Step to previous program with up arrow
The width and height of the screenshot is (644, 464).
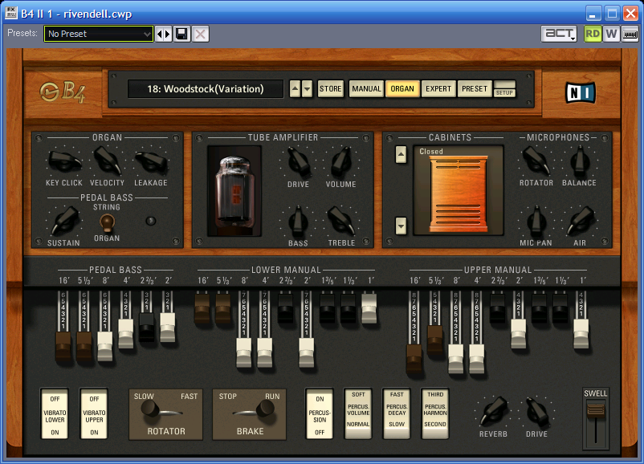[x=295, y=88]
